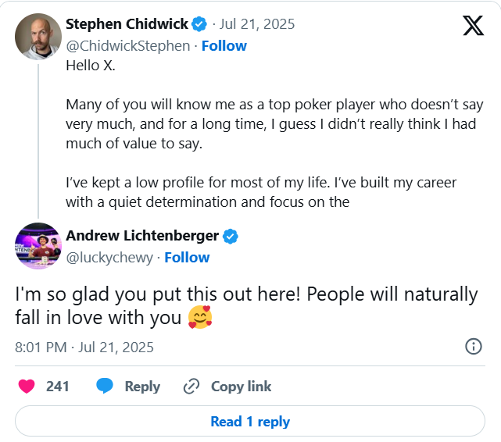This screenshot has height=442, width=501.
Task: Click the Reply text label
Action: pos(142,386)
